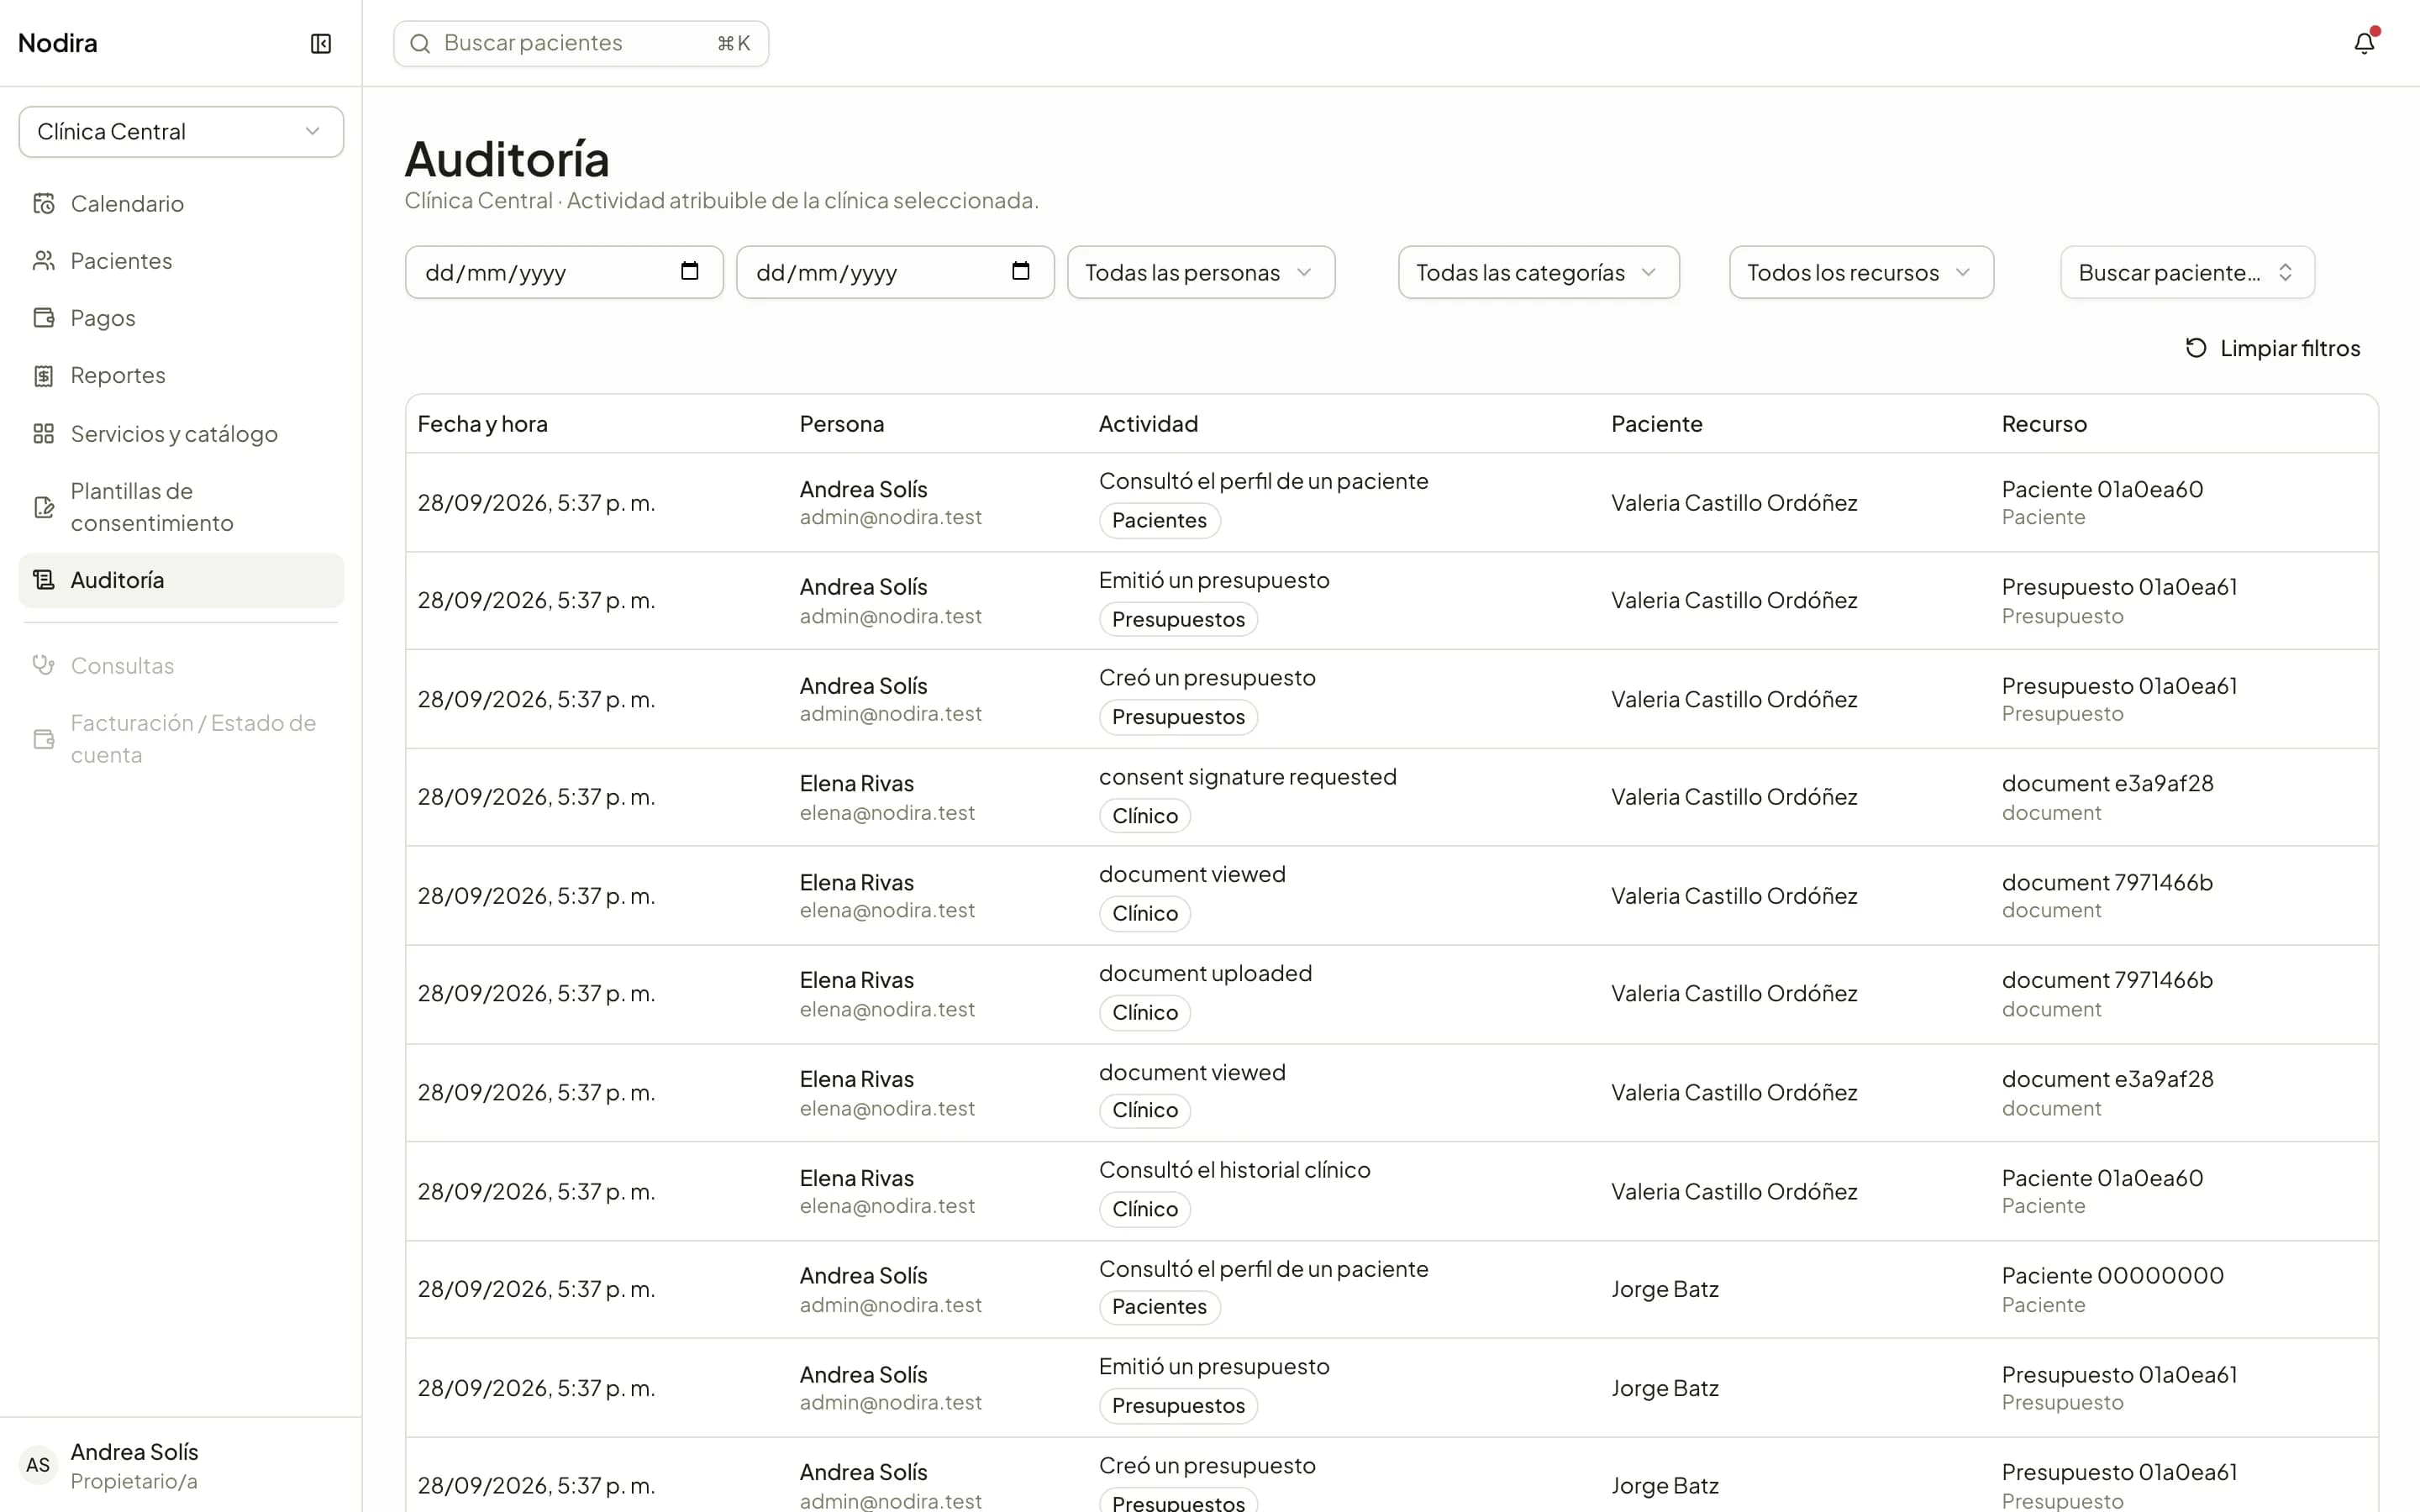Click Presupuestos tag under Valeria's Emitió un presupuesto
2420x1512 pixels.
click(x=1178, y=619)
